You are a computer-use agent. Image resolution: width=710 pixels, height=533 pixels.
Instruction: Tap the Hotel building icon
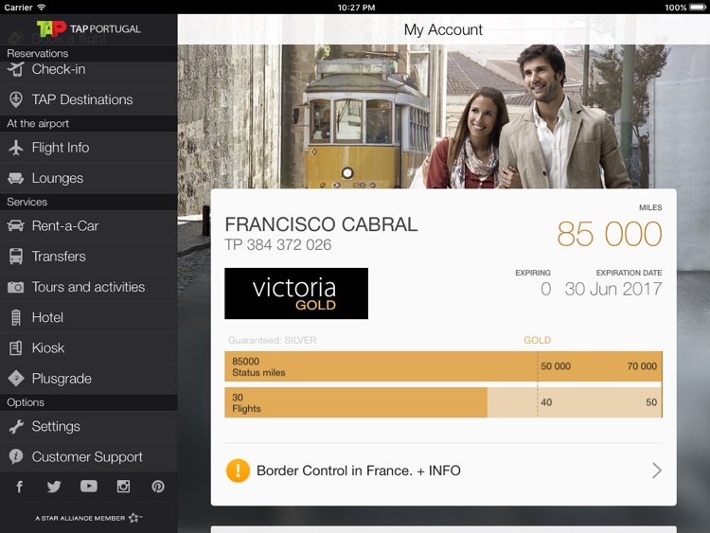[x=16, y=317]
